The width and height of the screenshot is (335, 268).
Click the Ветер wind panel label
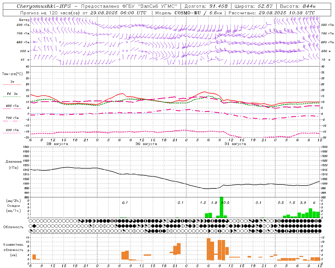(x=24, y=20)
